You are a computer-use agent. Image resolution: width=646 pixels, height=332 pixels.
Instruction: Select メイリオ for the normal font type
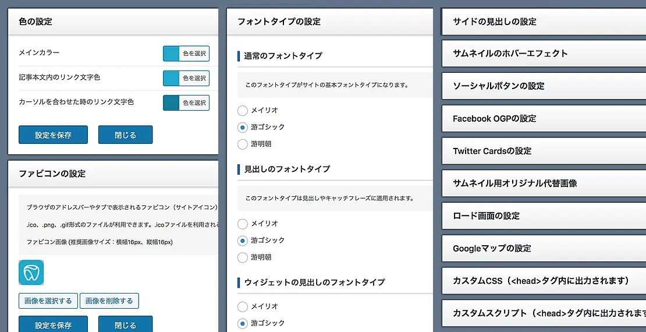pyautogui.click(x=243, y=110)
